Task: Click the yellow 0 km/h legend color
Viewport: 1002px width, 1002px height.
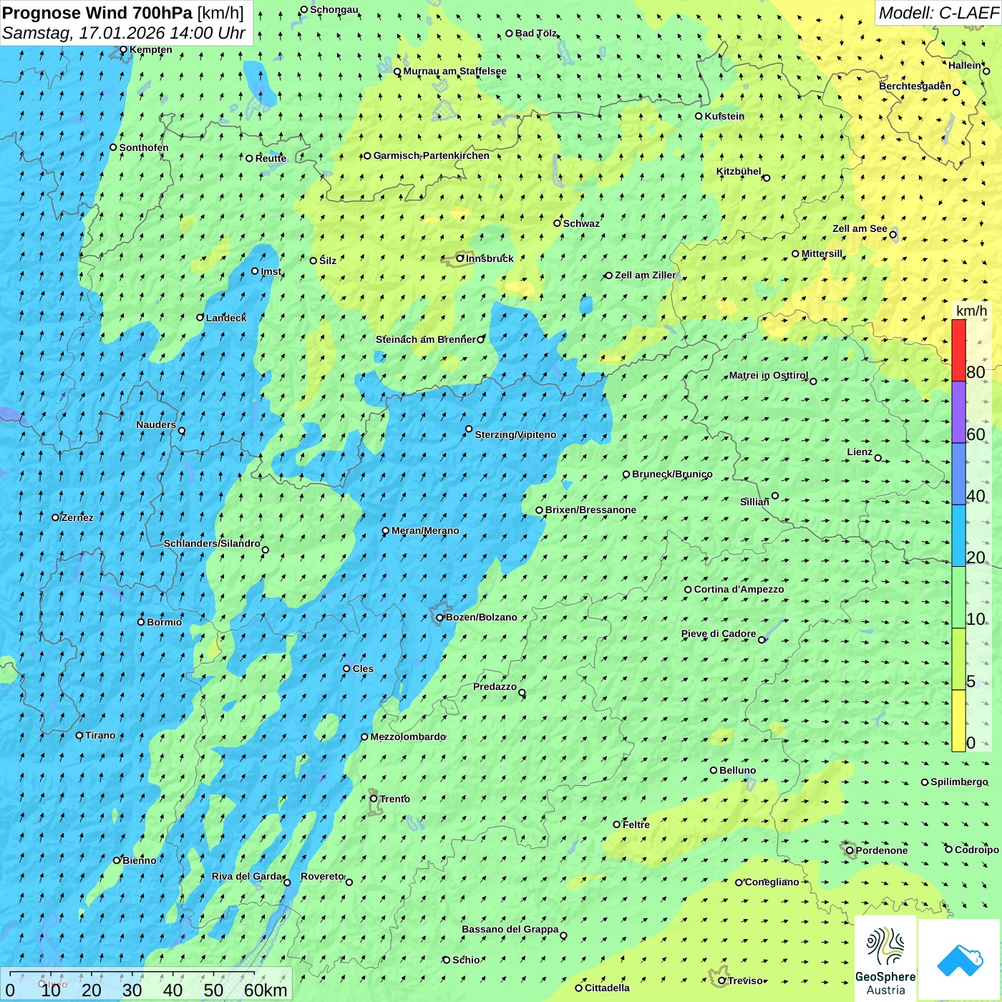Action: pyautogui.click(x=958, y=721)
